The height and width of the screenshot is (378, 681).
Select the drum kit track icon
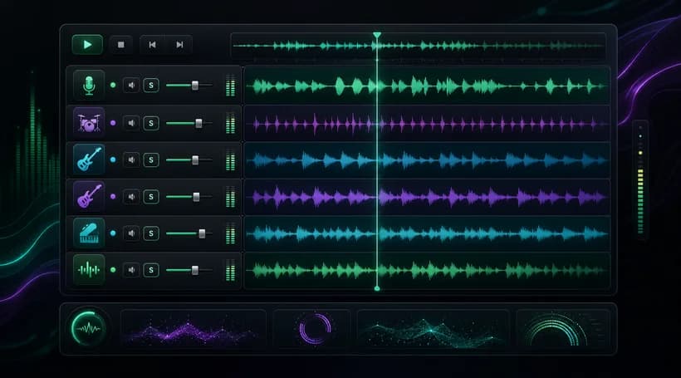(89, 122)
